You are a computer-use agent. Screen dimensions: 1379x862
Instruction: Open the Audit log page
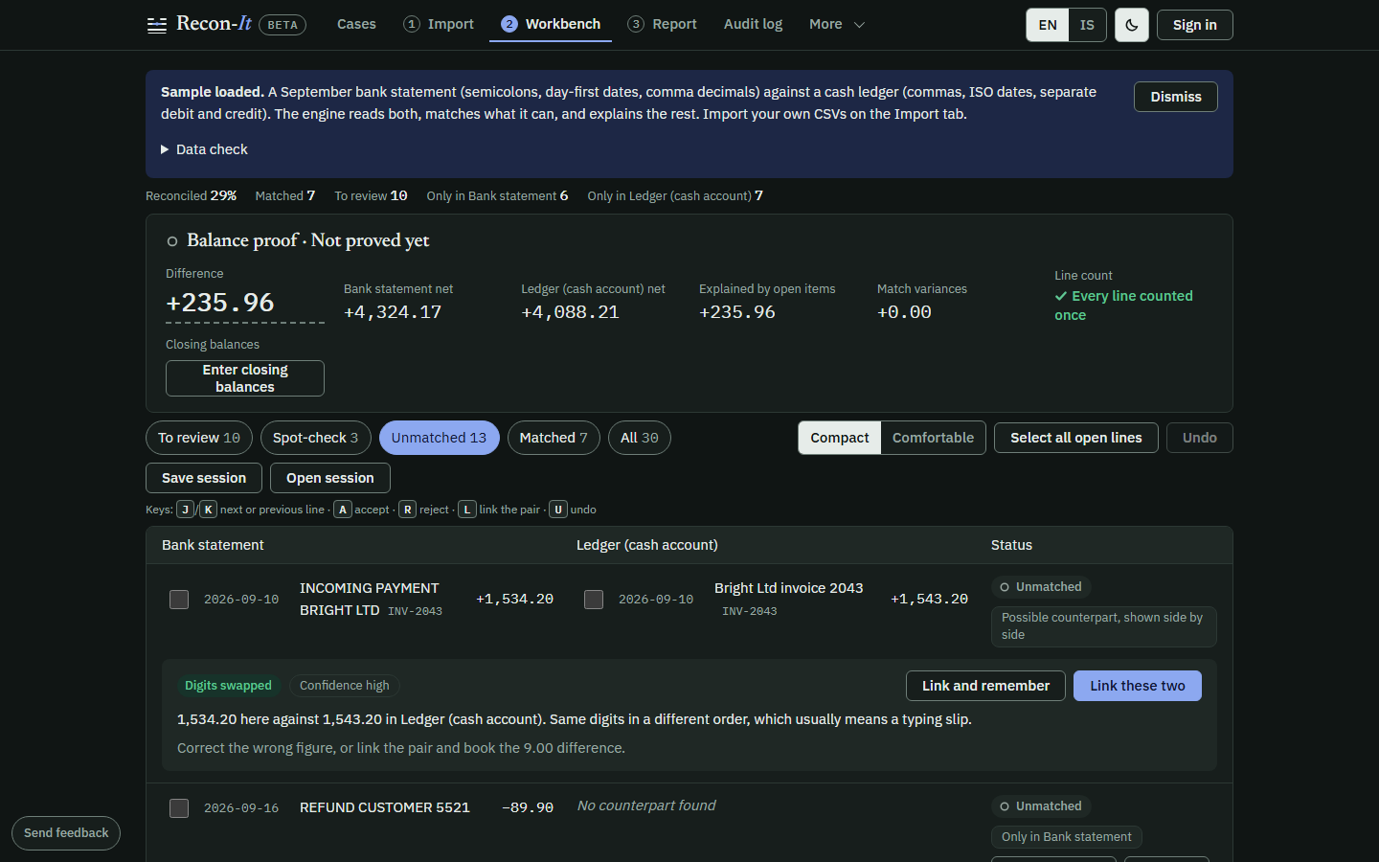(753, 24)
